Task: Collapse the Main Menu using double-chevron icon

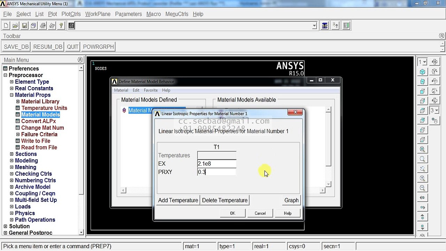Action: [80, 60]
